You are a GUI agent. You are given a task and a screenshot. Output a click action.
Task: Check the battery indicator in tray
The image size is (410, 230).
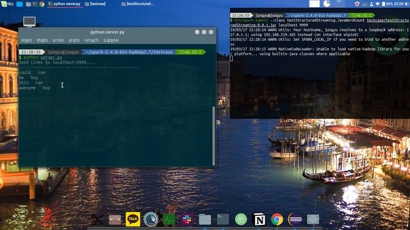[x=386, y=4]
